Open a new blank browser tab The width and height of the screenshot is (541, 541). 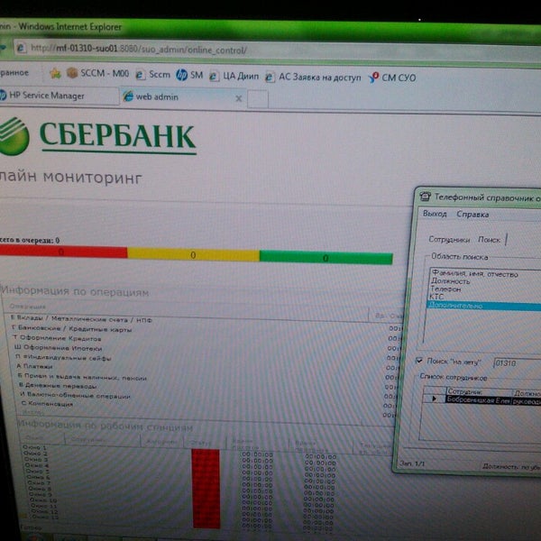click(x=257, y=99)
